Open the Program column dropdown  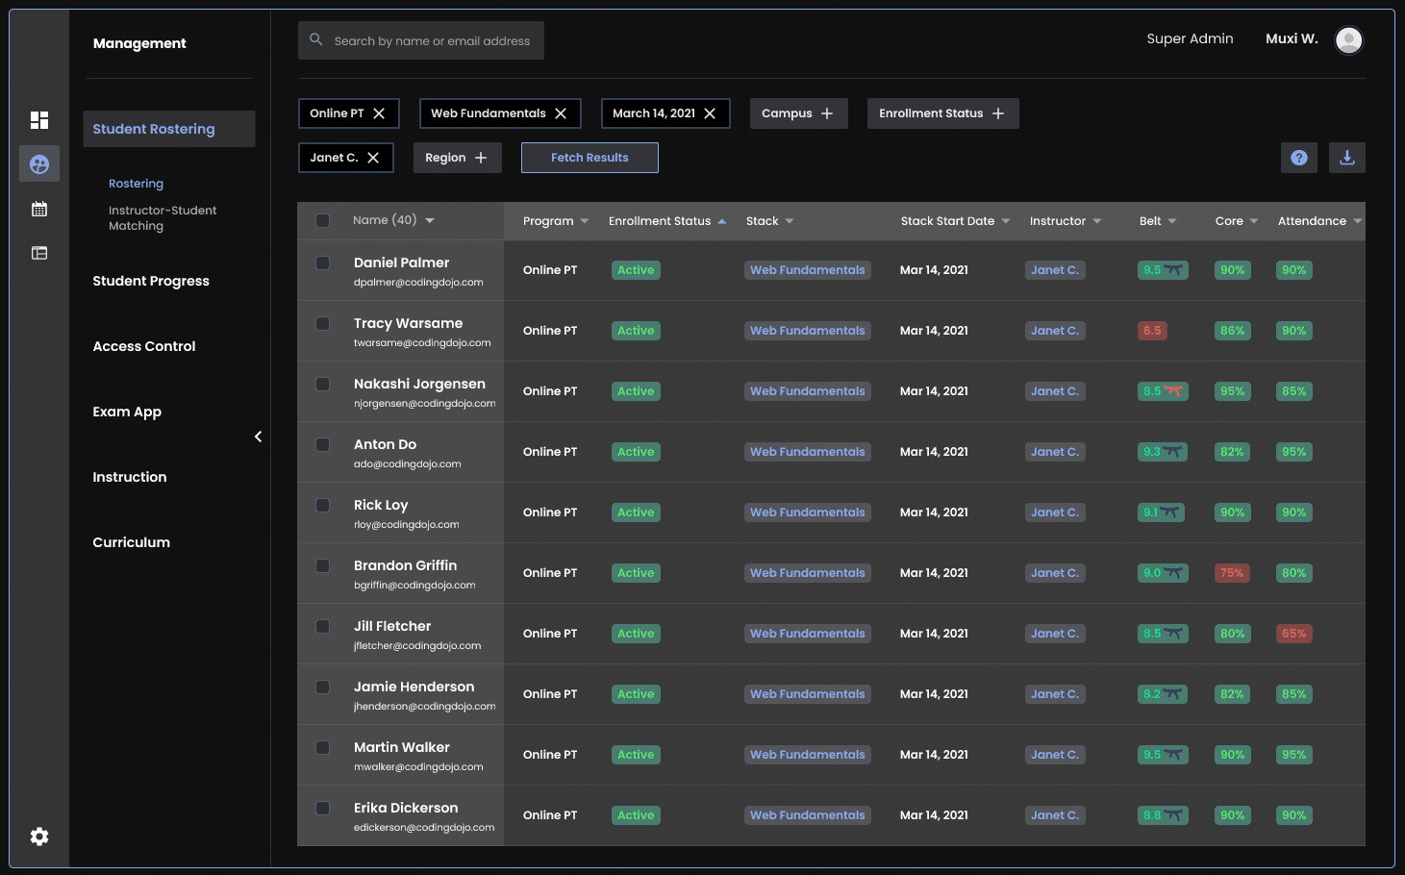(x=585, y=221)
